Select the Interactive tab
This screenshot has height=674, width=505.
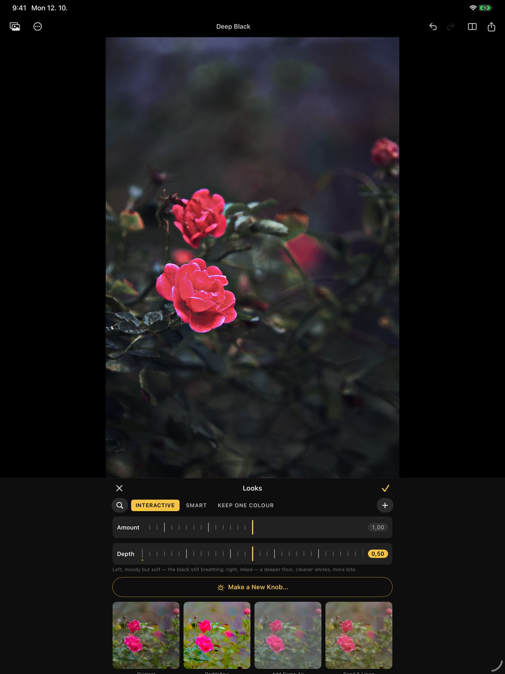pos(155,505)
